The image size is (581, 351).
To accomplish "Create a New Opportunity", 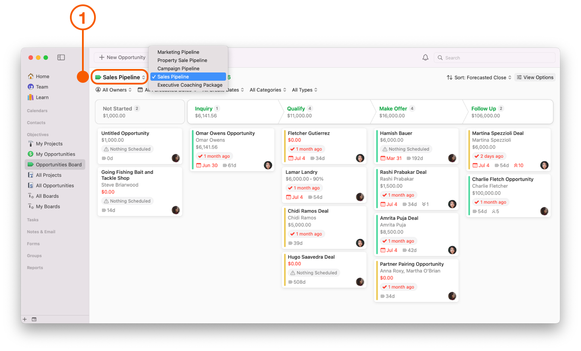I will (122, 57).
